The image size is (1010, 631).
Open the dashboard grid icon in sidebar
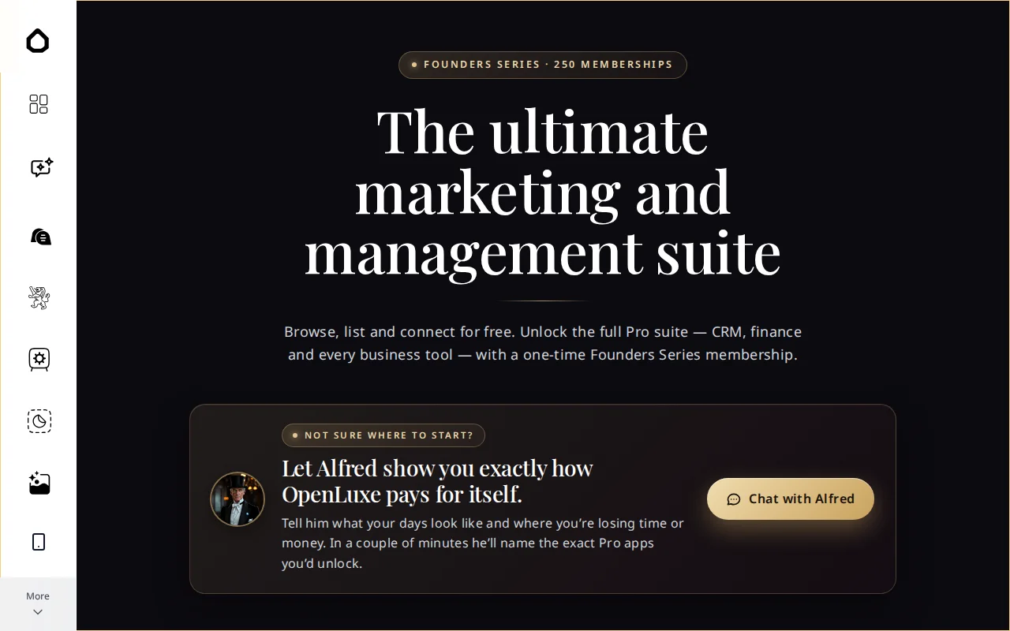click(39, 104)
